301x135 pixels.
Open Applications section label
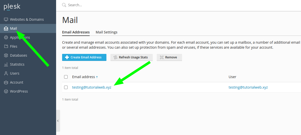tap(20, 37)
